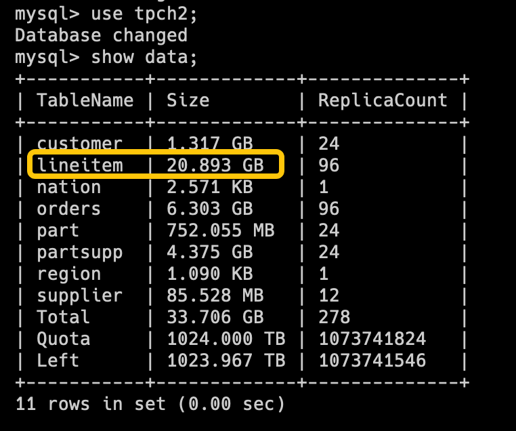
Task: Click the Quota value 1024.000 TB
Action: tap(226, 339)
